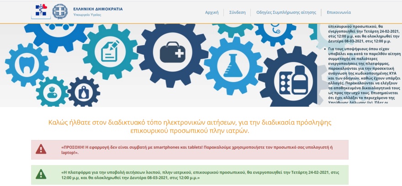Image resolution: width=402 pixels, height=186 pixels.
Task: Open the Αρχική home menu item
Action: pos(212,12)
